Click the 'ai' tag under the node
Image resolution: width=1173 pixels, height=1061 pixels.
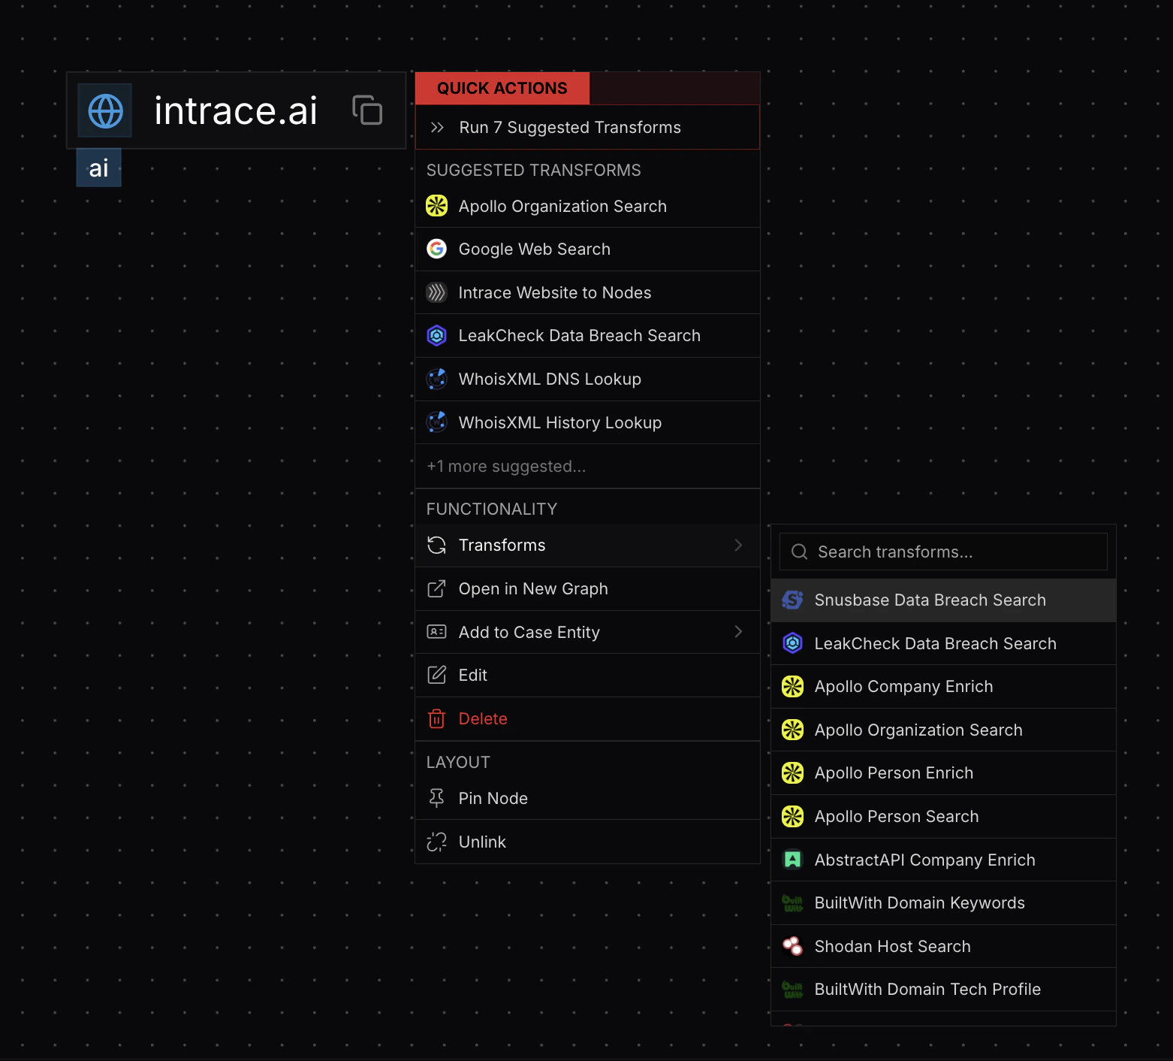[98, 168]
